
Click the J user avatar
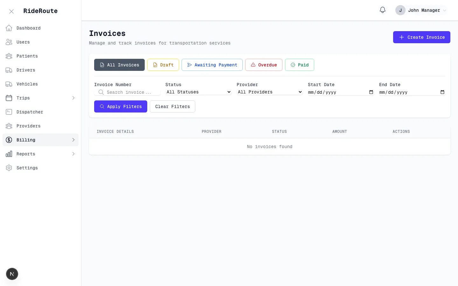pos(400,10)
